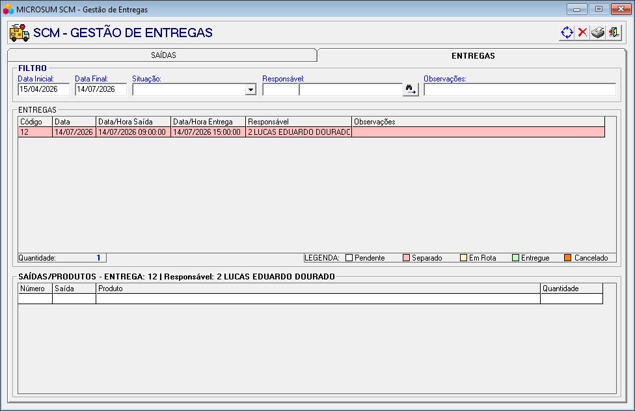Focus the Data Final date field
635x411 pixels.
101,89
